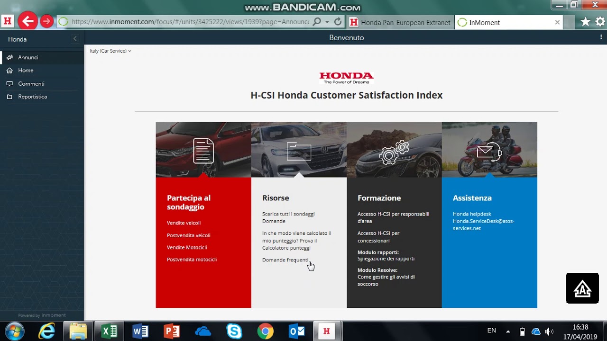Click the OneDrive cloud tray icon
The width and height of the screenshot is (607, 341).
(536, 332)
